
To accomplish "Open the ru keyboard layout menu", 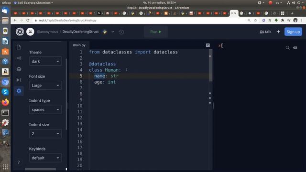I will 279,3.
